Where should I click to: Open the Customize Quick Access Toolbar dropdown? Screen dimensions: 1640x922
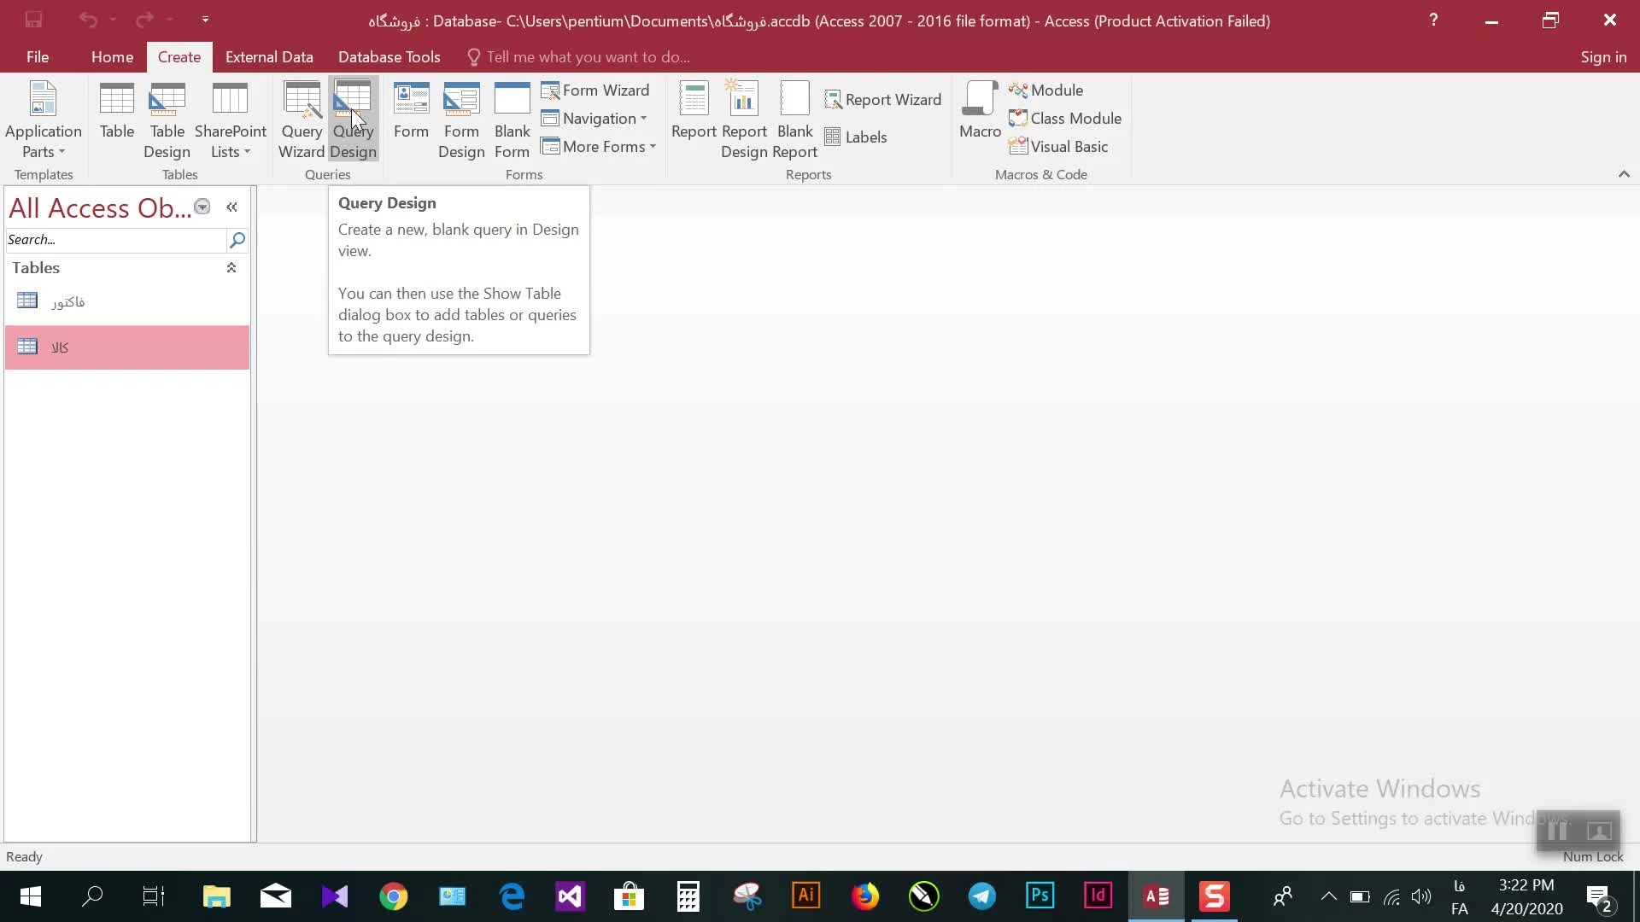(x=205, y=20)
